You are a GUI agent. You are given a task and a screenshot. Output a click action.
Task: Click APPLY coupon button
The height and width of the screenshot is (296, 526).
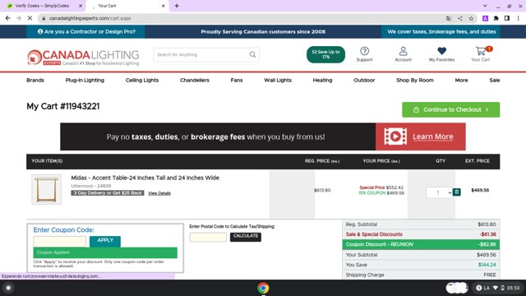pos(105,241)
